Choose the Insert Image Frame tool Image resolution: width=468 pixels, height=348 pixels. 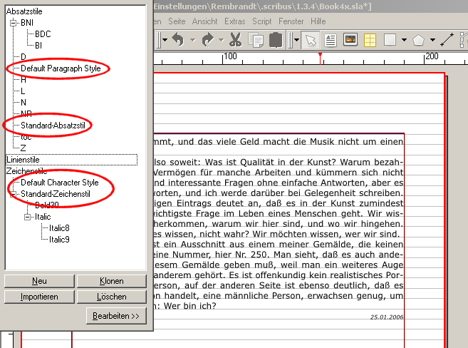pos(350,40)
